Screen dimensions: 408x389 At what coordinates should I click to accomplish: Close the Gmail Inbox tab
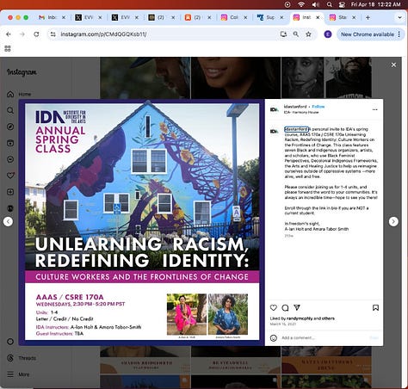pos(64,17)
